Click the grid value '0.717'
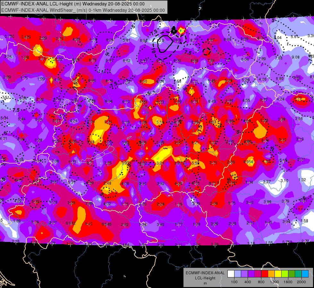Image resolution: width=314 pixels, height=288 pixels. [x=214, y=183]
